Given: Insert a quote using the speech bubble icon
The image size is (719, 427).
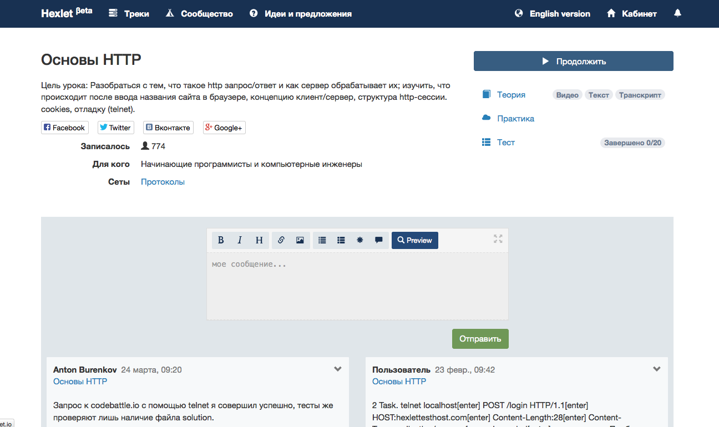Looking at the screenshot, I should point(378,240).
